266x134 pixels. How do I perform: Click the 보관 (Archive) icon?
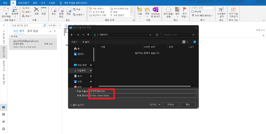click(43, 9)
